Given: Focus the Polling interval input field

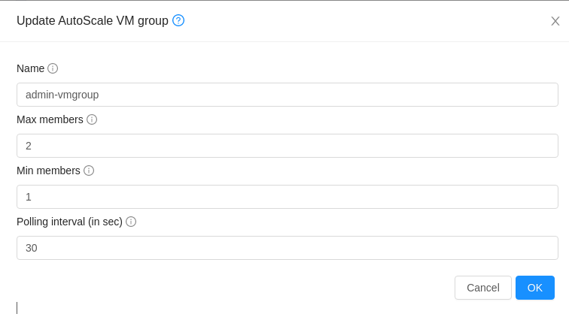Looking at the screenshot, I should click(x=287, y=248).
